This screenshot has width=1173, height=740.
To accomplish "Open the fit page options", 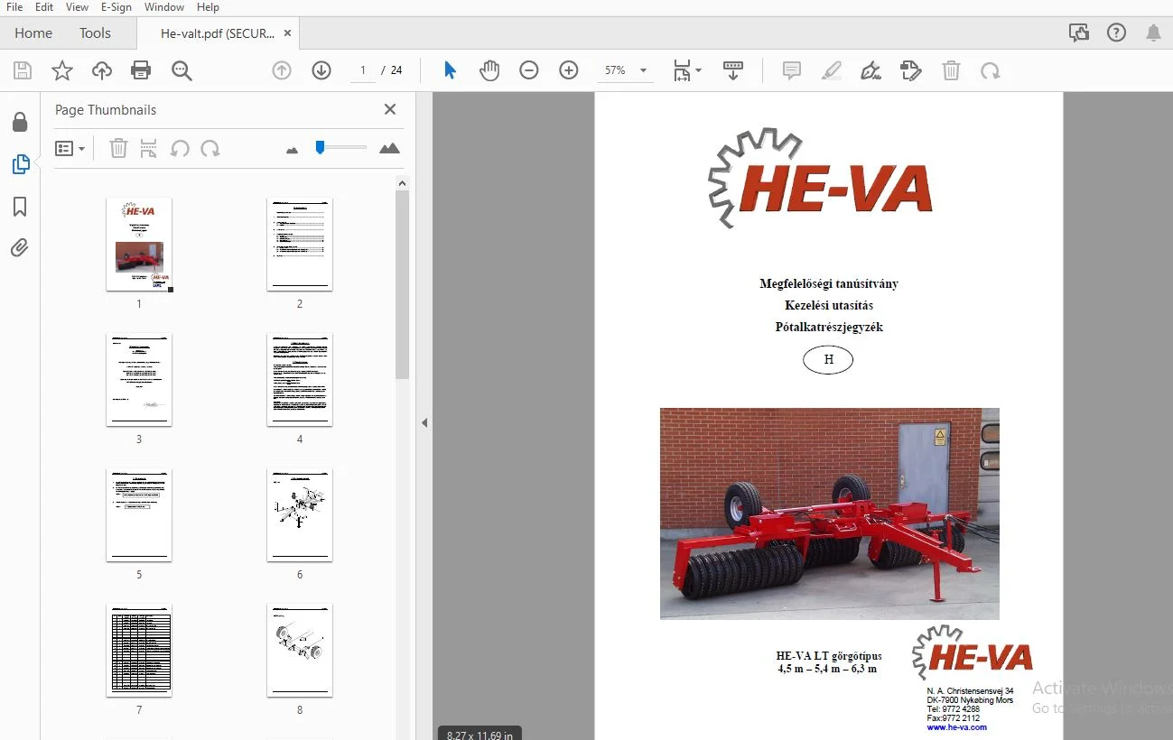I will point(687,70).
